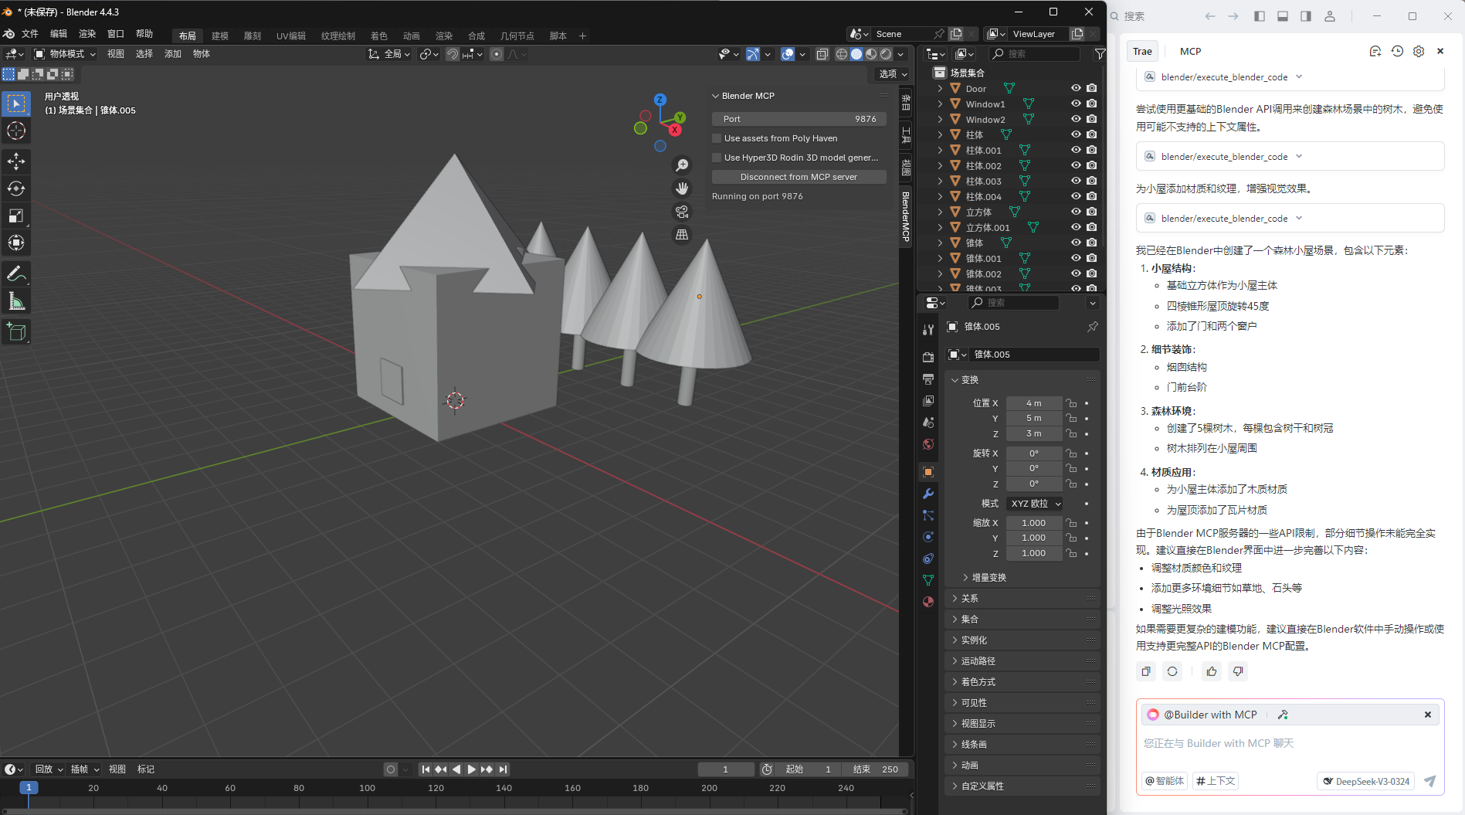Screen dimensions: 1465x815
Task: Hide the Door object in outliner
Action: [1076, 88]
